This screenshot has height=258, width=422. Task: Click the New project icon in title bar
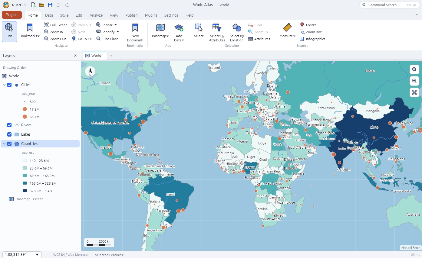[33, 5]
